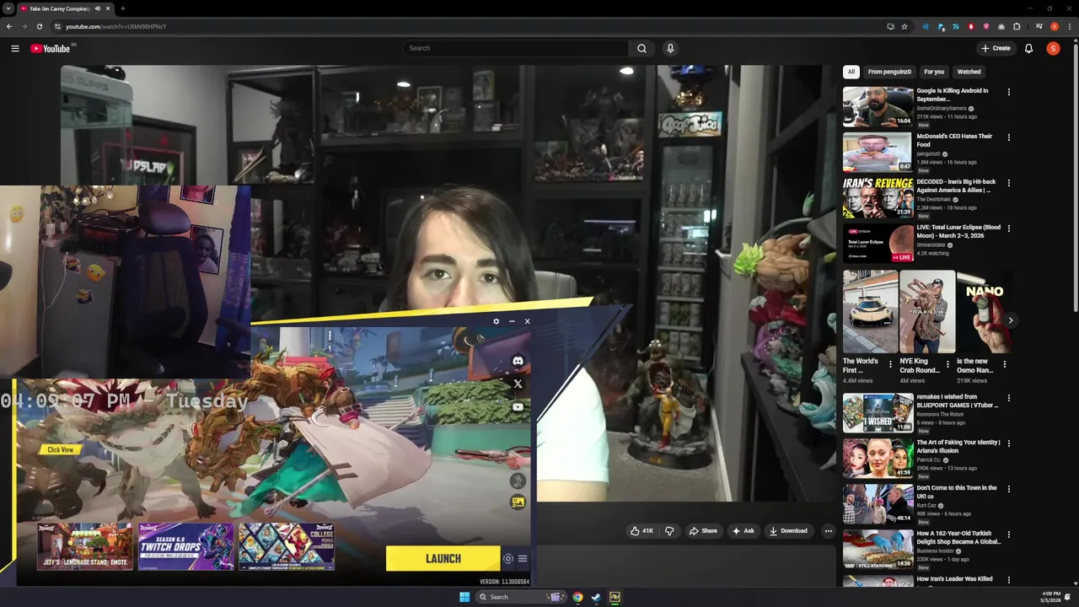The image size is (1079, 607).
Task: Start voice search with microphone icon
Action: pos(670,48)
